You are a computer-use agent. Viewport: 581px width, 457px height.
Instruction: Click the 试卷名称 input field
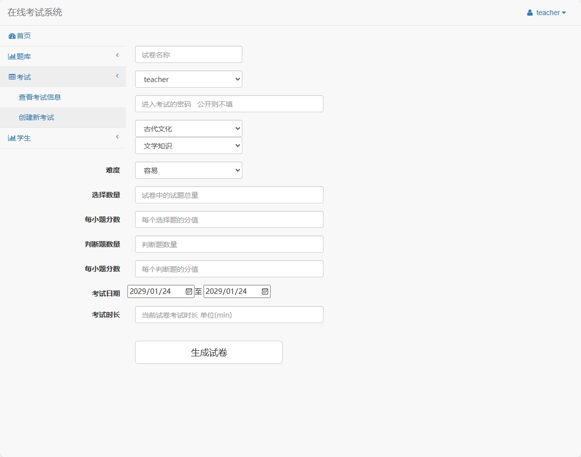pos(188,54)
